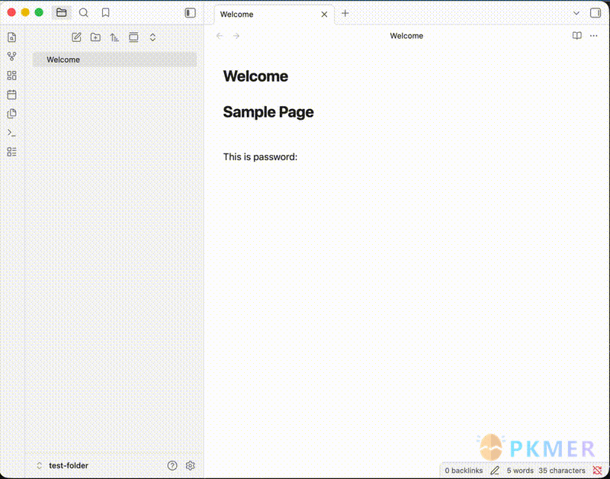Create a new note from the explorer toolbar
Screen dimensions: 610x479
coord(77,37)
